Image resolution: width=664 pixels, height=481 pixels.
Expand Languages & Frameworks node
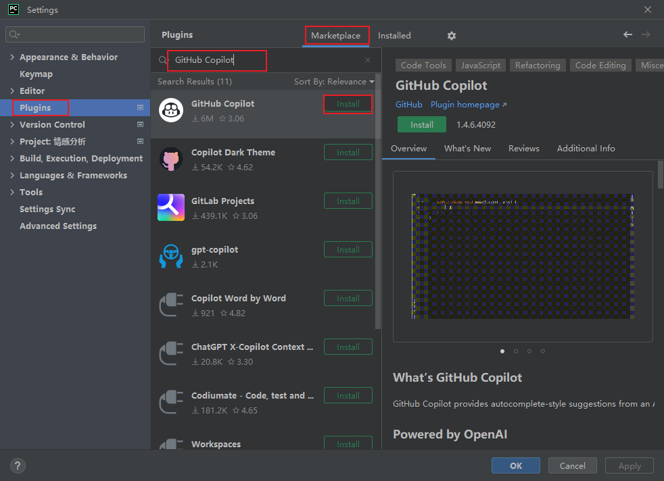[12, 175]
